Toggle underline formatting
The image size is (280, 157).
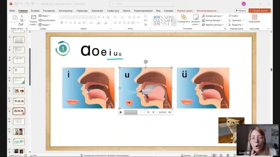(x=70, y=23)
